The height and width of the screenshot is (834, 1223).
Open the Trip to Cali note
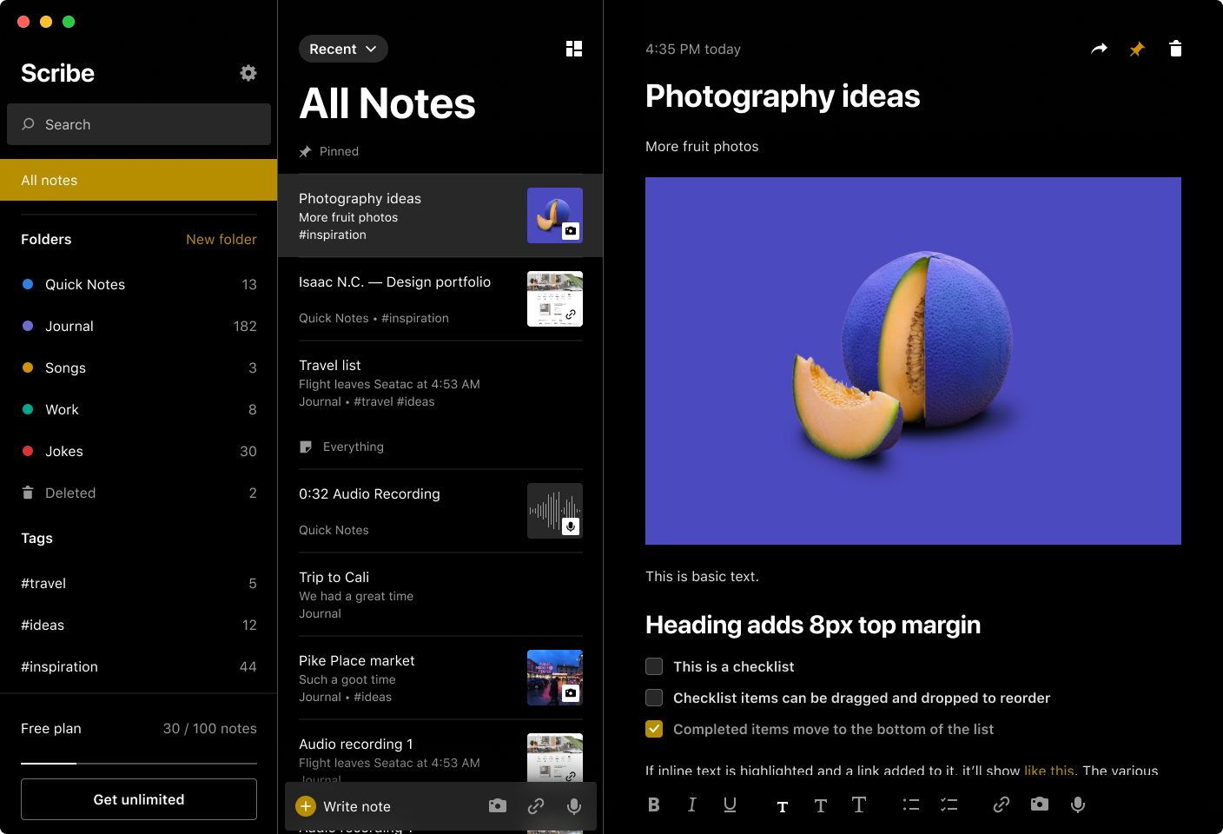(x=440, y=594)
